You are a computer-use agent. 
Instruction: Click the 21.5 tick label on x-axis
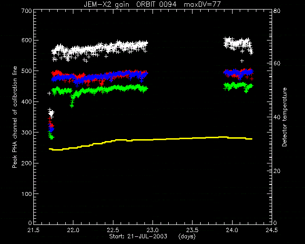(34, 230)
